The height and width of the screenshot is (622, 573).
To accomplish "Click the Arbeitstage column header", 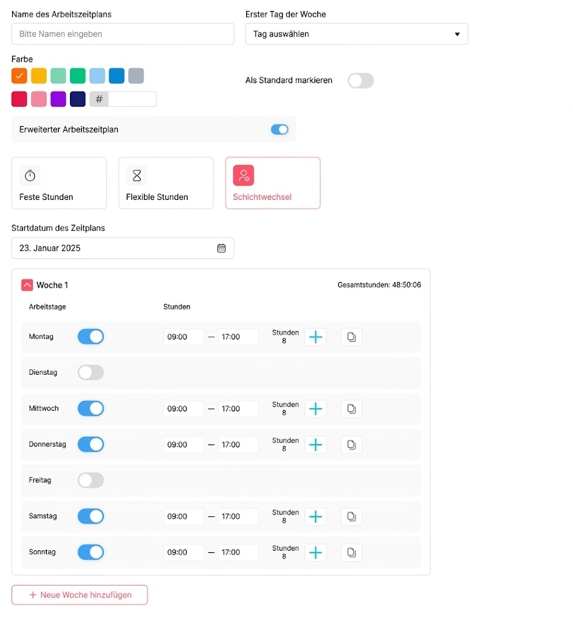I will 47,307.
